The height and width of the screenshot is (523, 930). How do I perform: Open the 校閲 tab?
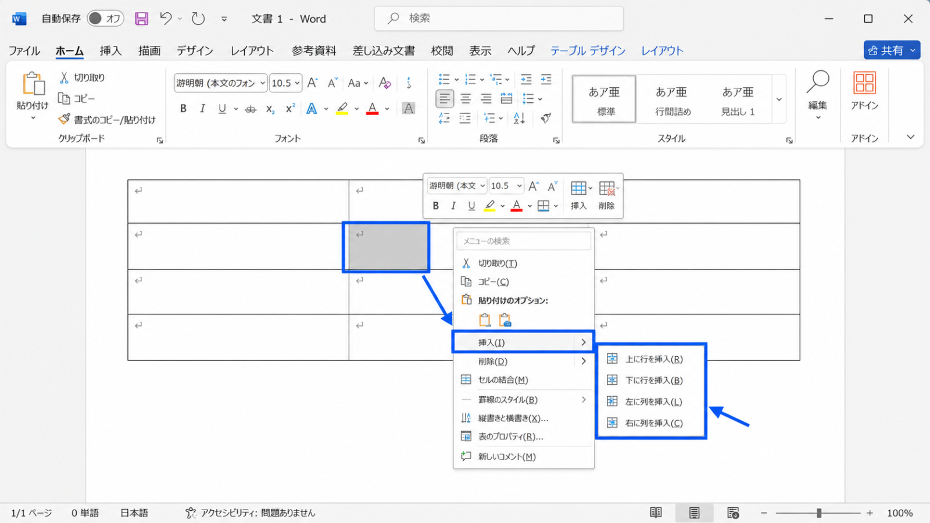click(442, 51)
